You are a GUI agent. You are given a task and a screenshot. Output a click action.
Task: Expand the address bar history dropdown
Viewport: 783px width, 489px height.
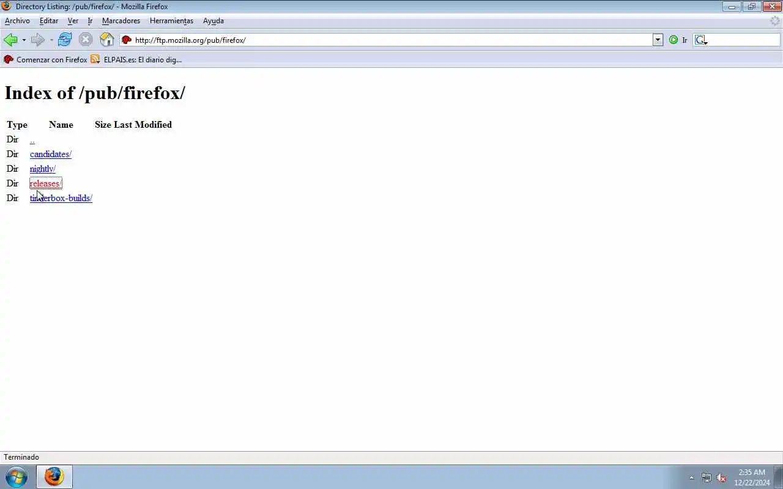(658, 40)
